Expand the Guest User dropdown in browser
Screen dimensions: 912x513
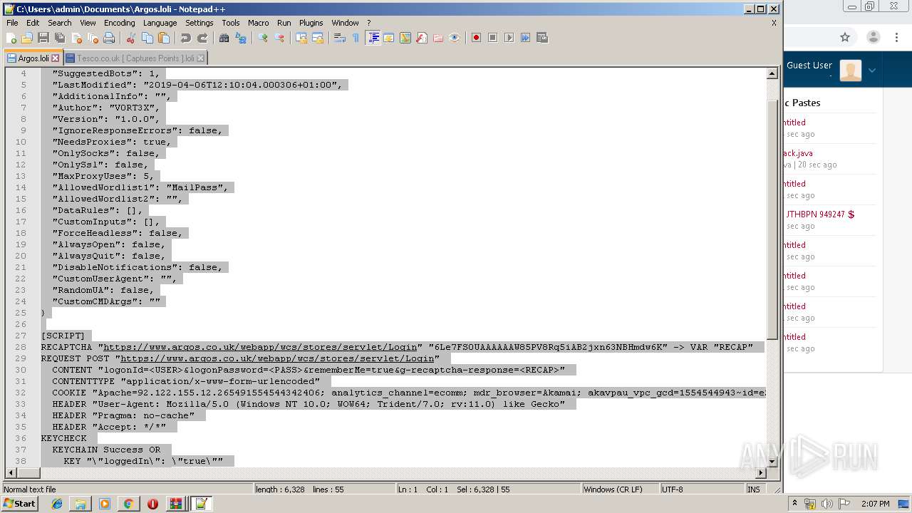pyautogui.click(x=871, y=71)
